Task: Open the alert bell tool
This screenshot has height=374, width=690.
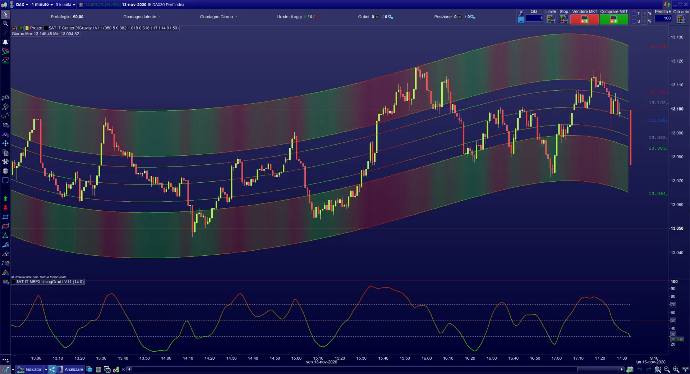Action: coord(5,42)
